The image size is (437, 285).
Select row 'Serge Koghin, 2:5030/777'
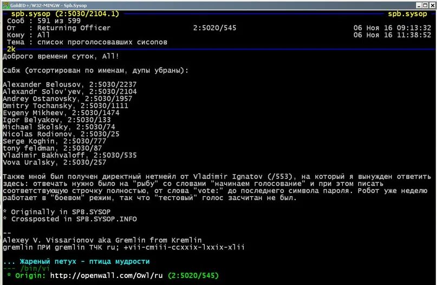click(x=55, y=141)
